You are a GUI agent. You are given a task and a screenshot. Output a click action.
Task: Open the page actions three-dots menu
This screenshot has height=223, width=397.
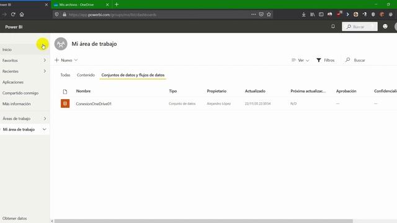(x=254, y=14)
